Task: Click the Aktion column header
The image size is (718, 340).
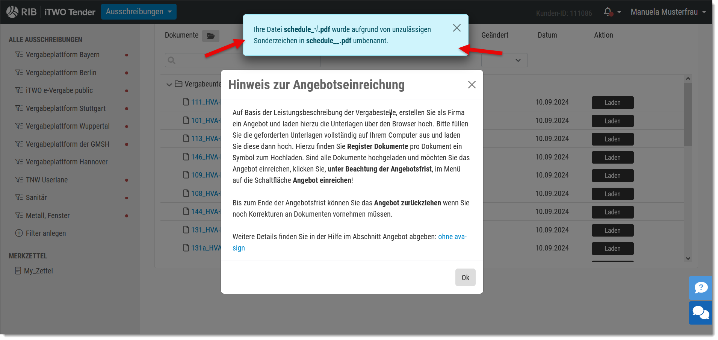Action: pos(603,35)
